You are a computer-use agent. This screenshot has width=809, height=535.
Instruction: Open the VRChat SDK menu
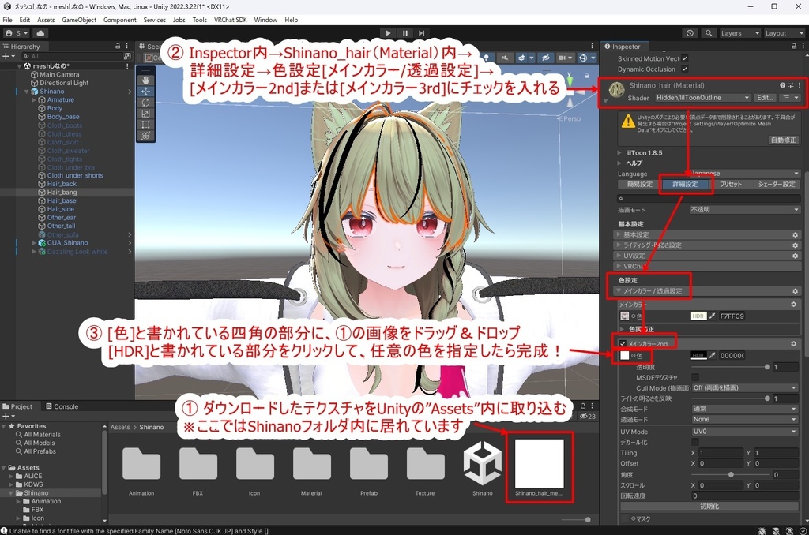click(x=230, y=20)
